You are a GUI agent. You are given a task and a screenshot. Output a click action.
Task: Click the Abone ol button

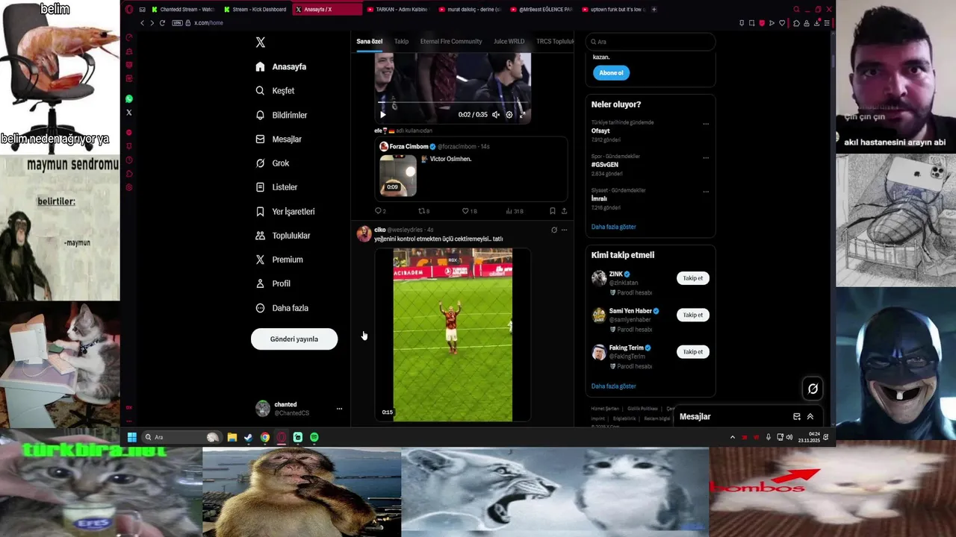611,72
